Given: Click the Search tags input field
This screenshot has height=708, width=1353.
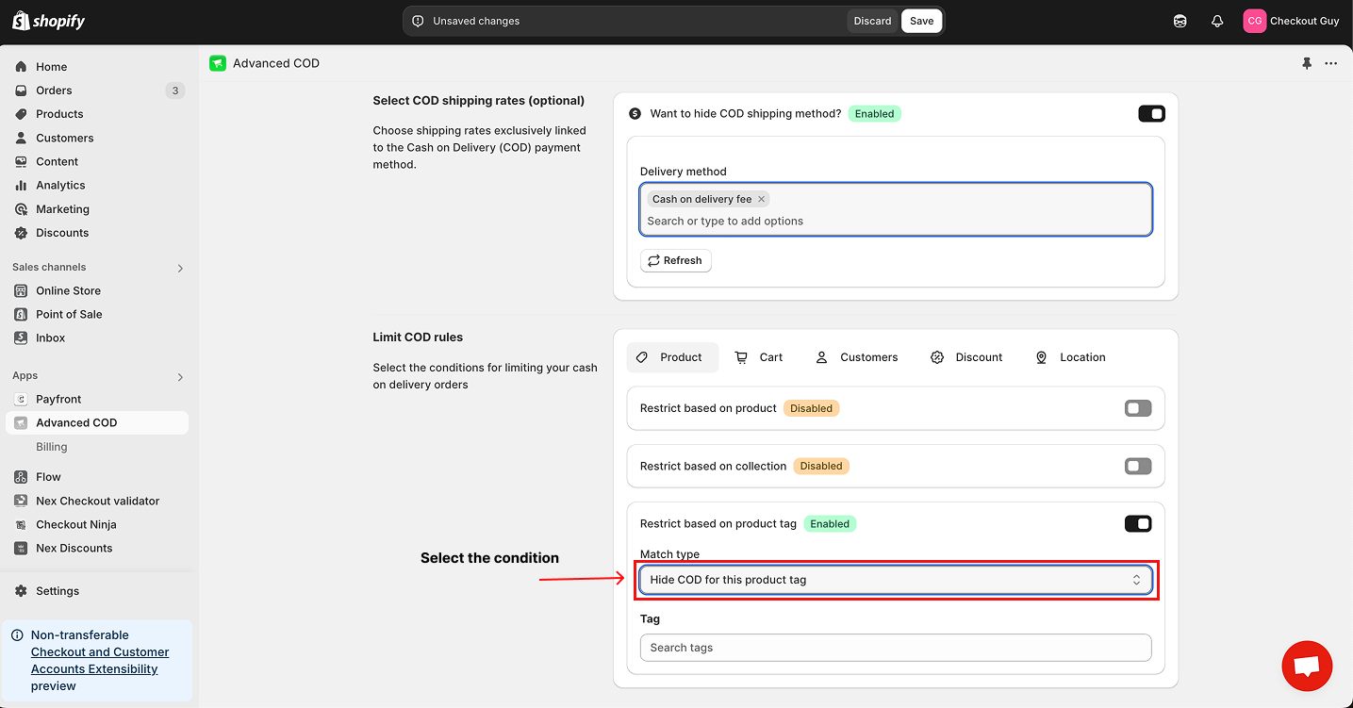Looking at the screenshot, I should pos(895,648).
